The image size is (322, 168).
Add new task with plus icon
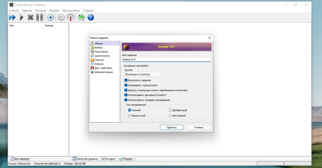coord(50,18)
